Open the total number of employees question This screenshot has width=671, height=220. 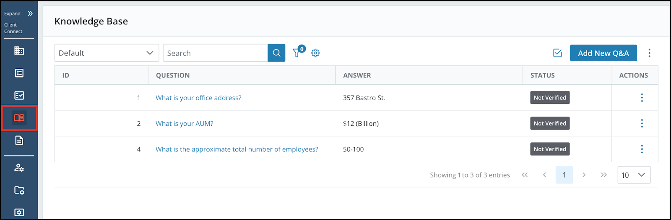click(x=237, y=149)
